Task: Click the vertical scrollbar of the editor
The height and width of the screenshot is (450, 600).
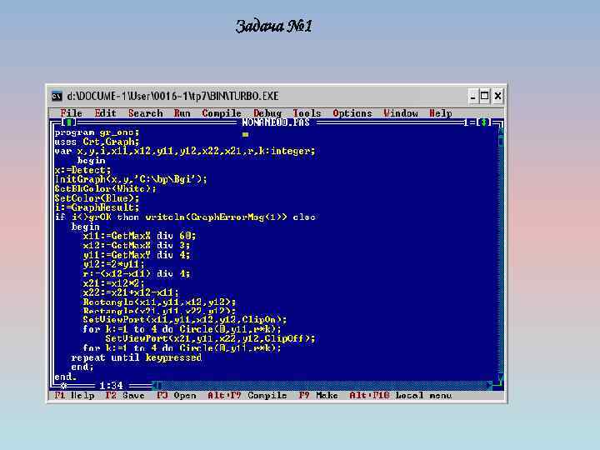Action: 501,252
